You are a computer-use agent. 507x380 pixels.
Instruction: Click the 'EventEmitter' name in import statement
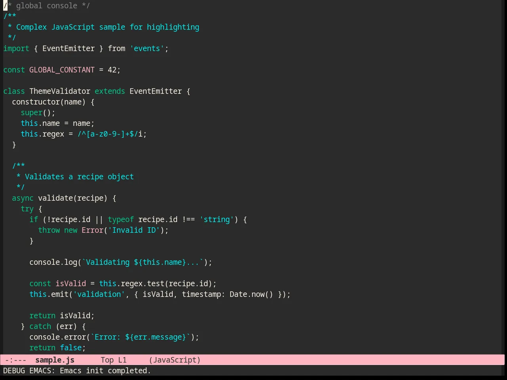pos(69,48)
